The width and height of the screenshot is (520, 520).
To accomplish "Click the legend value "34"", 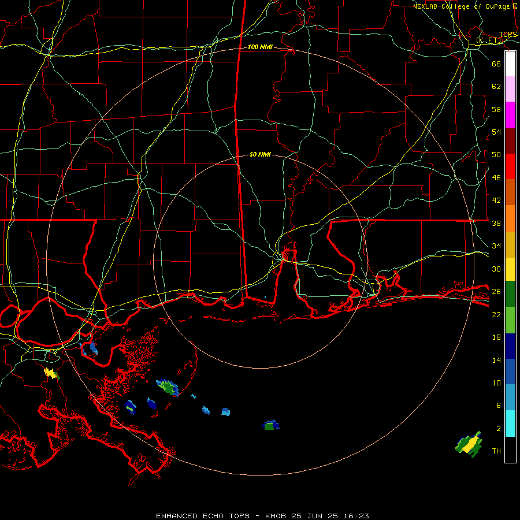I will click(x=496, y=246).
